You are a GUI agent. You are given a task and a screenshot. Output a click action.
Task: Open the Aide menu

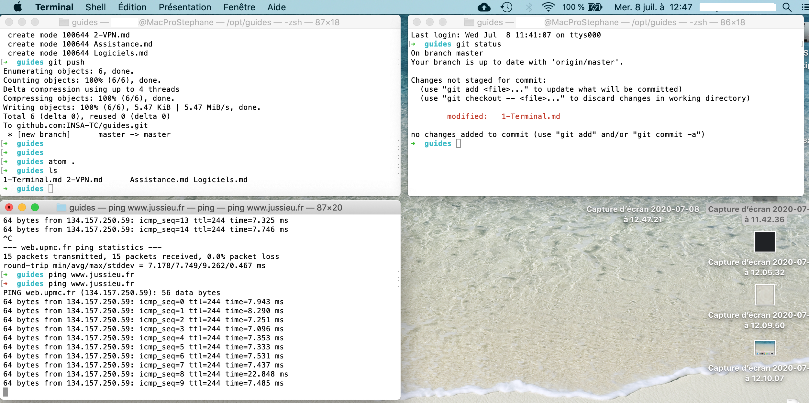tap(276, 7)
